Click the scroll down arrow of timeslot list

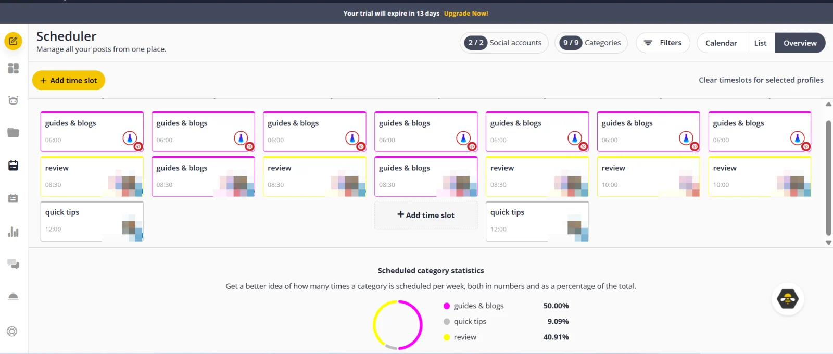point(828,243)
